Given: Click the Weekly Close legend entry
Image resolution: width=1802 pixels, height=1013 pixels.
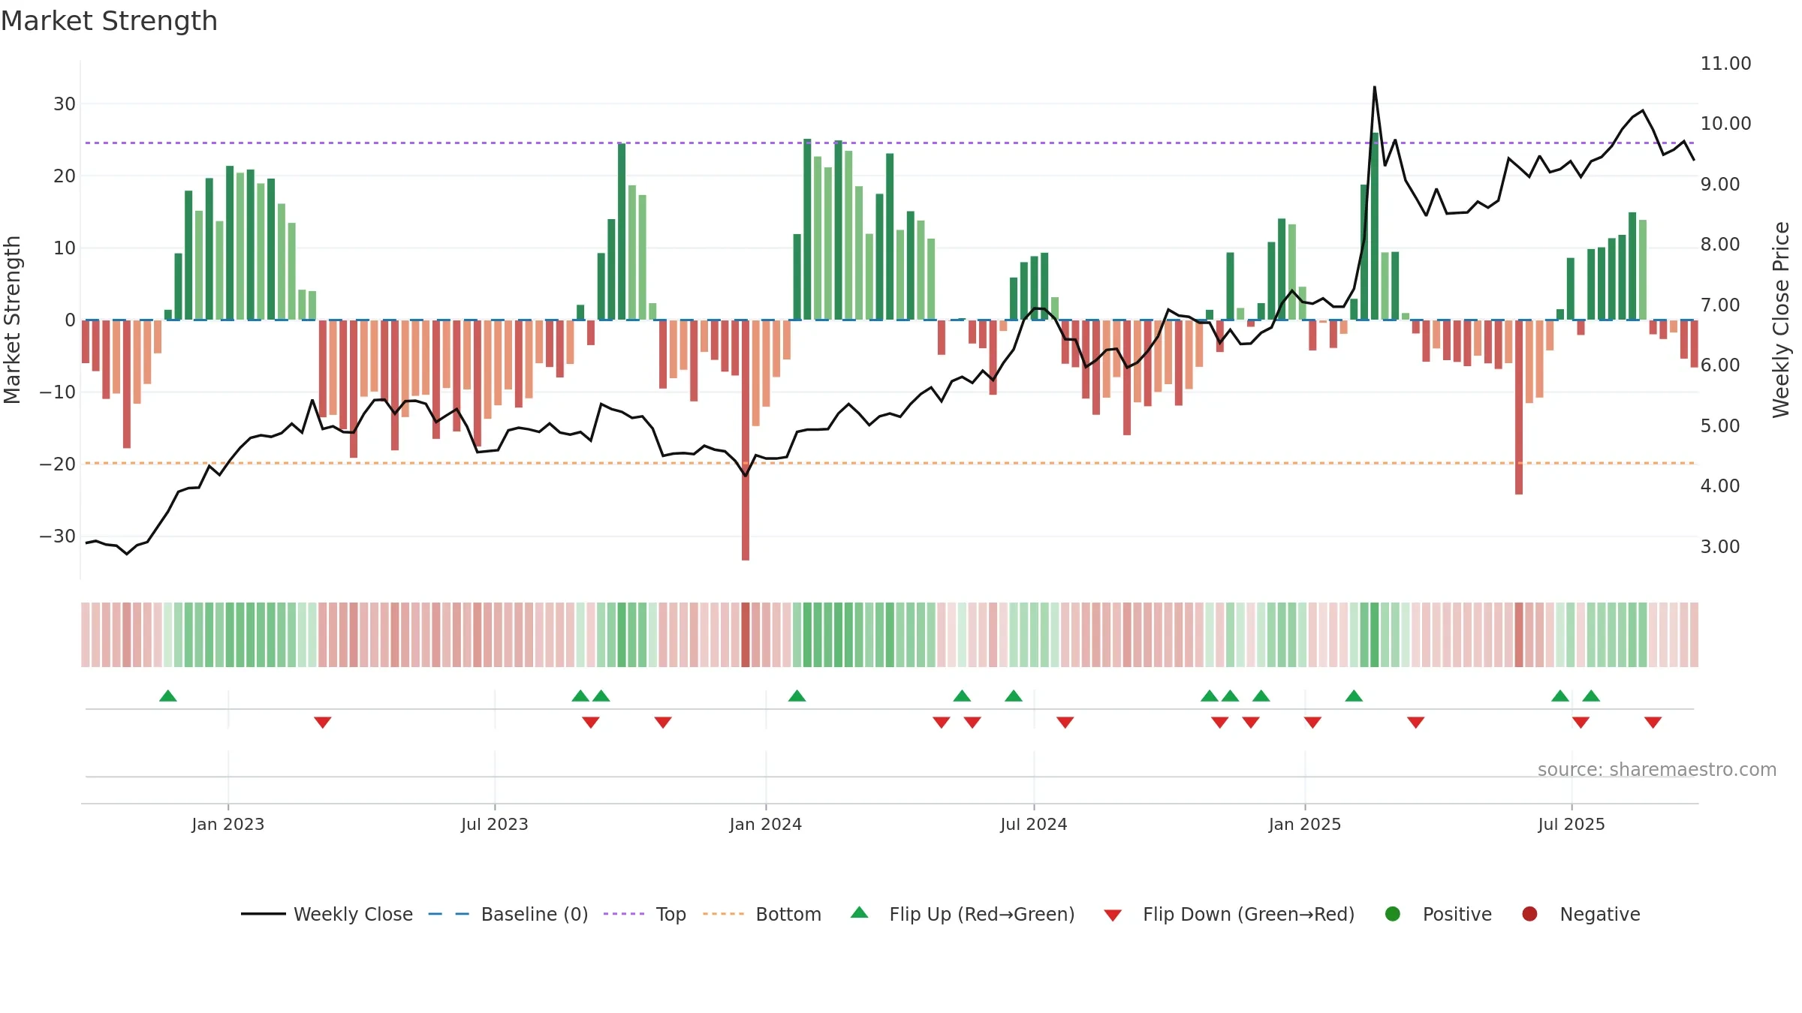Looking at the screenshot, I should [x=327, y=914].
